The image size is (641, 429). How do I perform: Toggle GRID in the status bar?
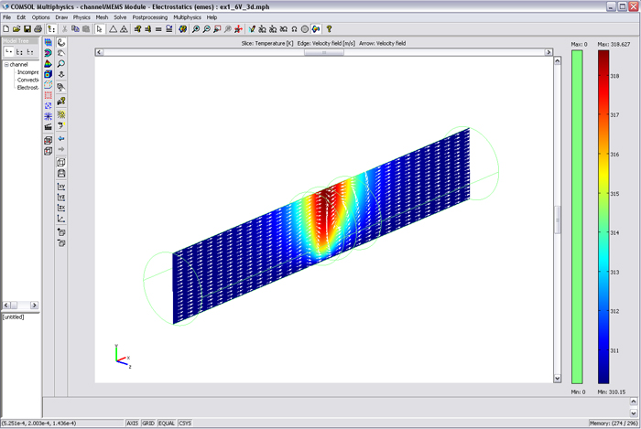(x=148, y=424)
